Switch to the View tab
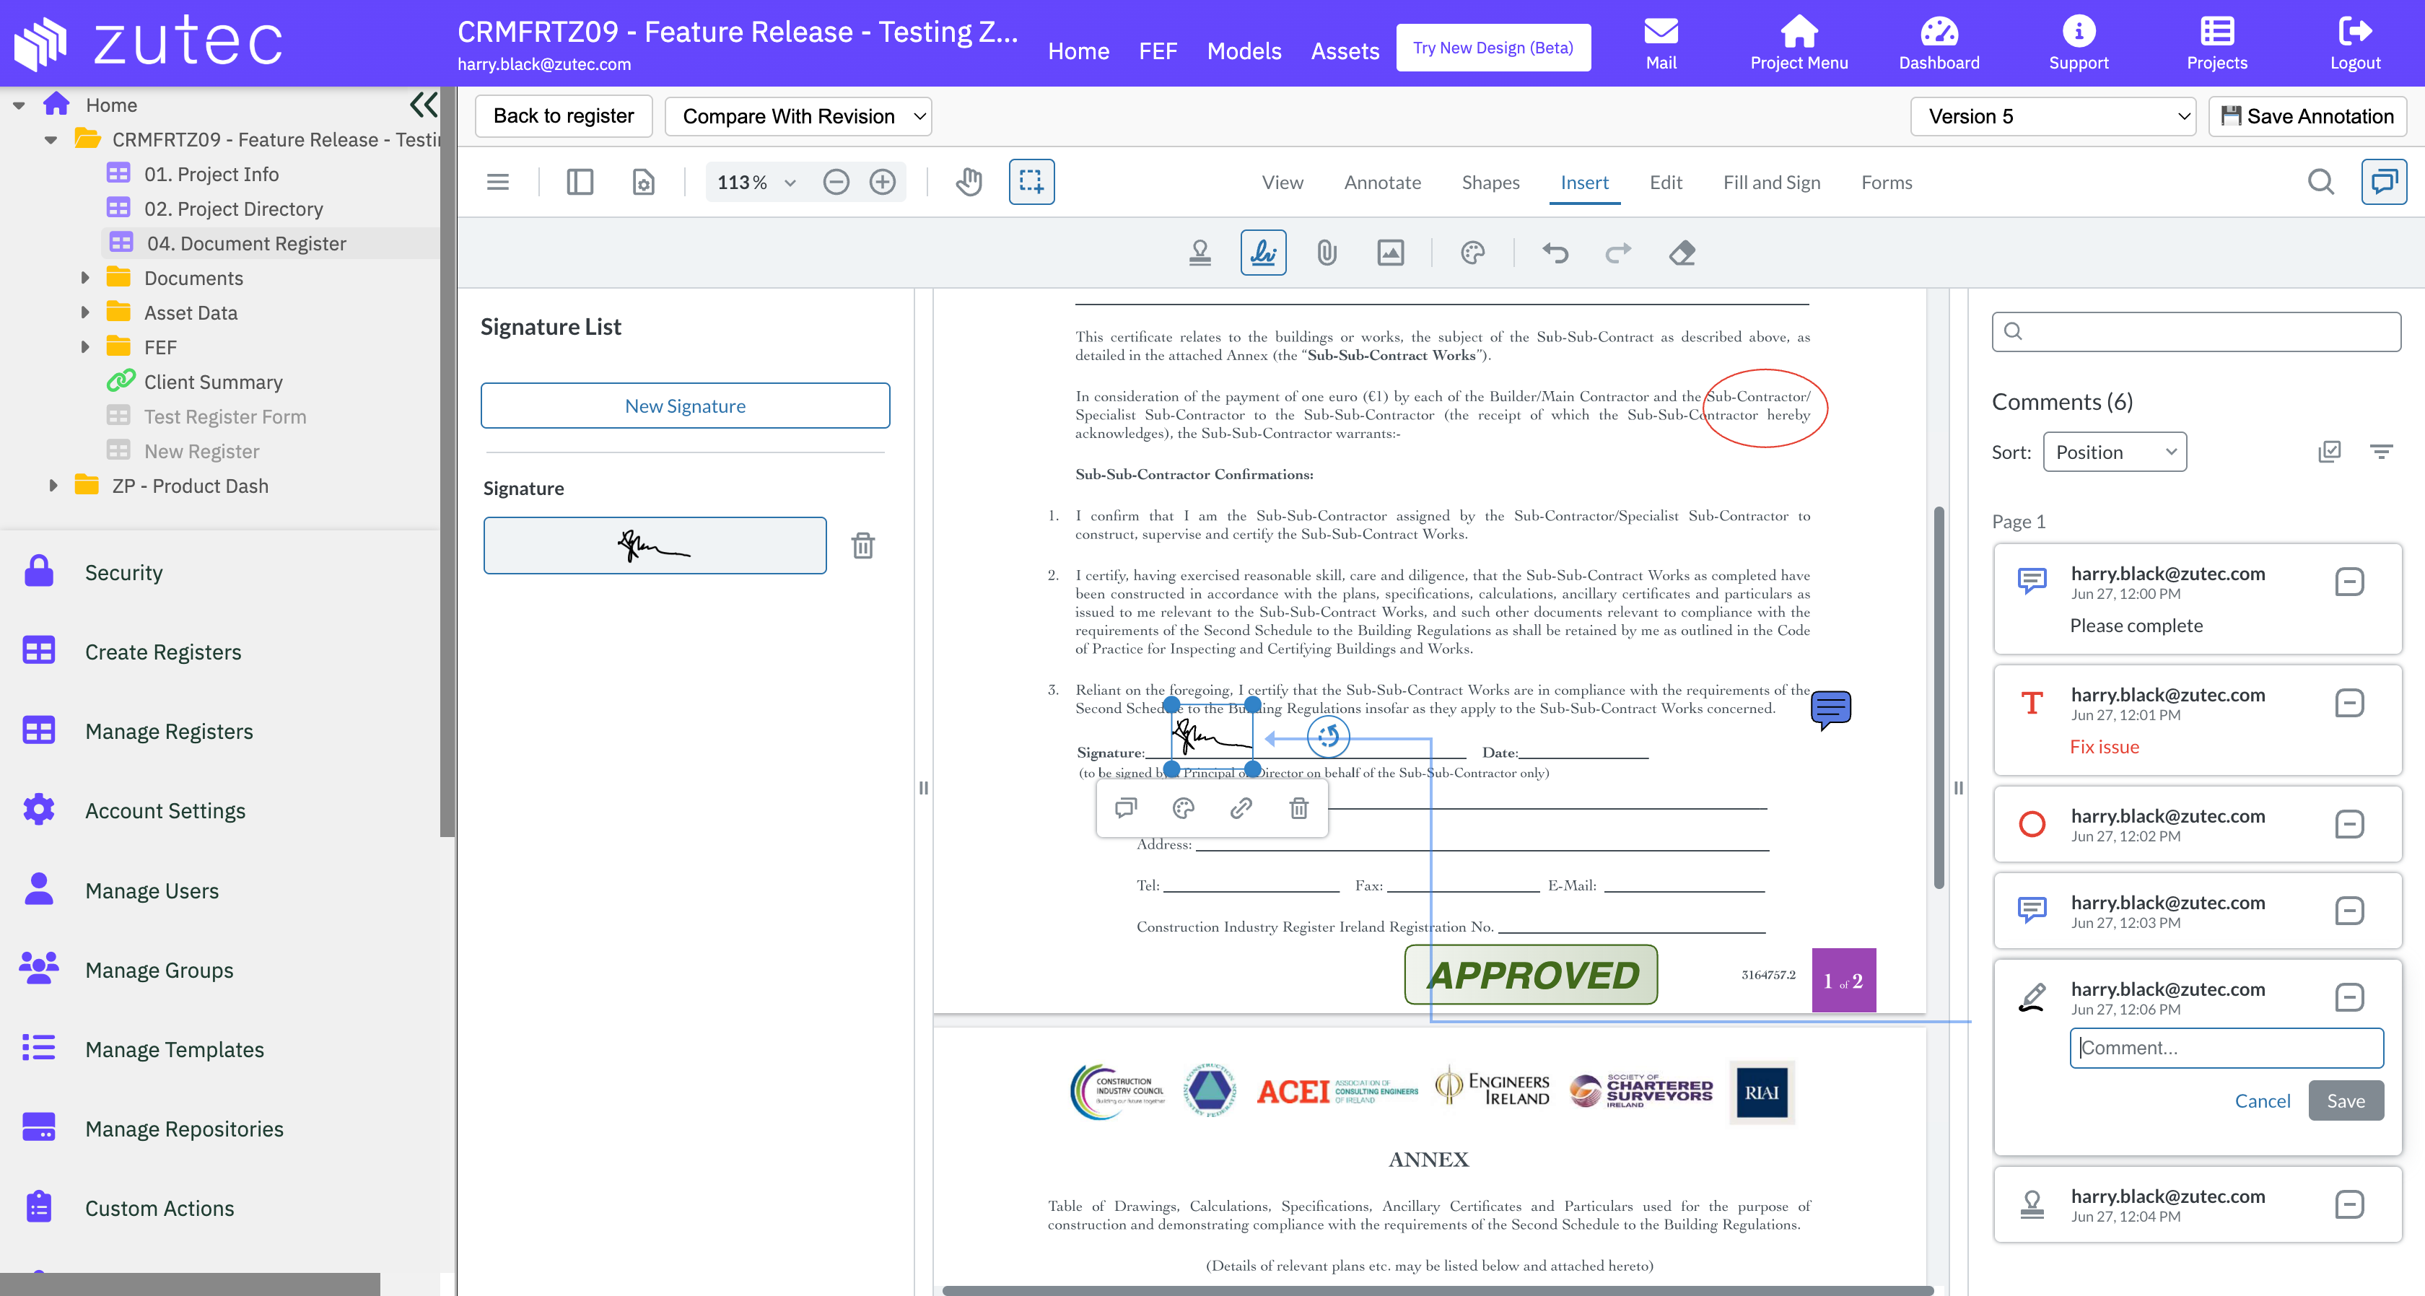Screen dimensions: 2425x1296 coord(1283,182)
